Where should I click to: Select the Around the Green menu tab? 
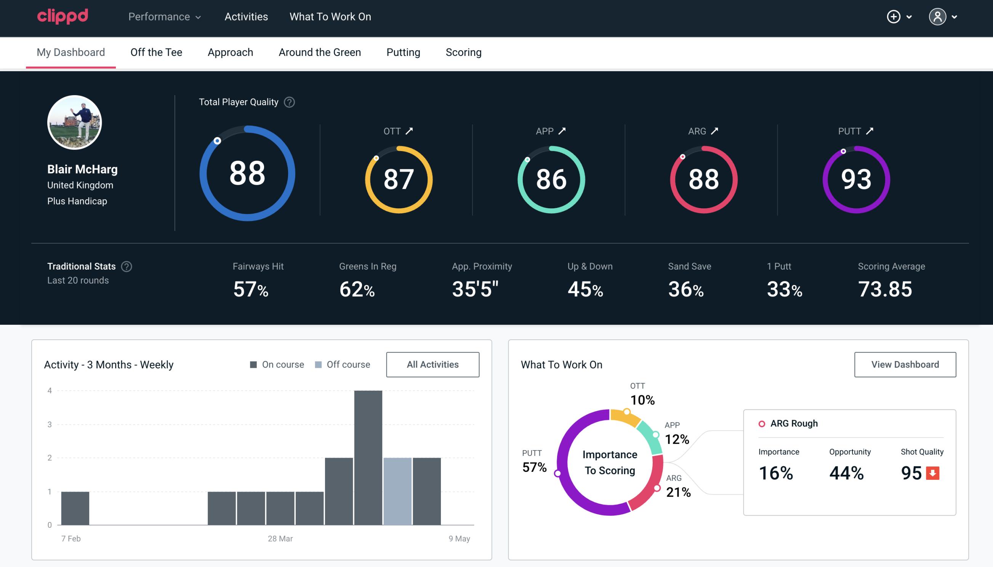[319, 52]
